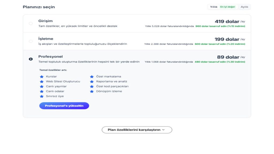Viewport: 274px width, 154px height.
Task: Click the star icon next to Özel kod parçacıkları
Action: [x=92, y=86]
